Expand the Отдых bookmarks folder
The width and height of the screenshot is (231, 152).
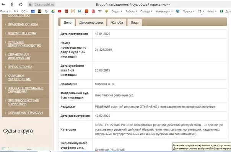[117, 11]
